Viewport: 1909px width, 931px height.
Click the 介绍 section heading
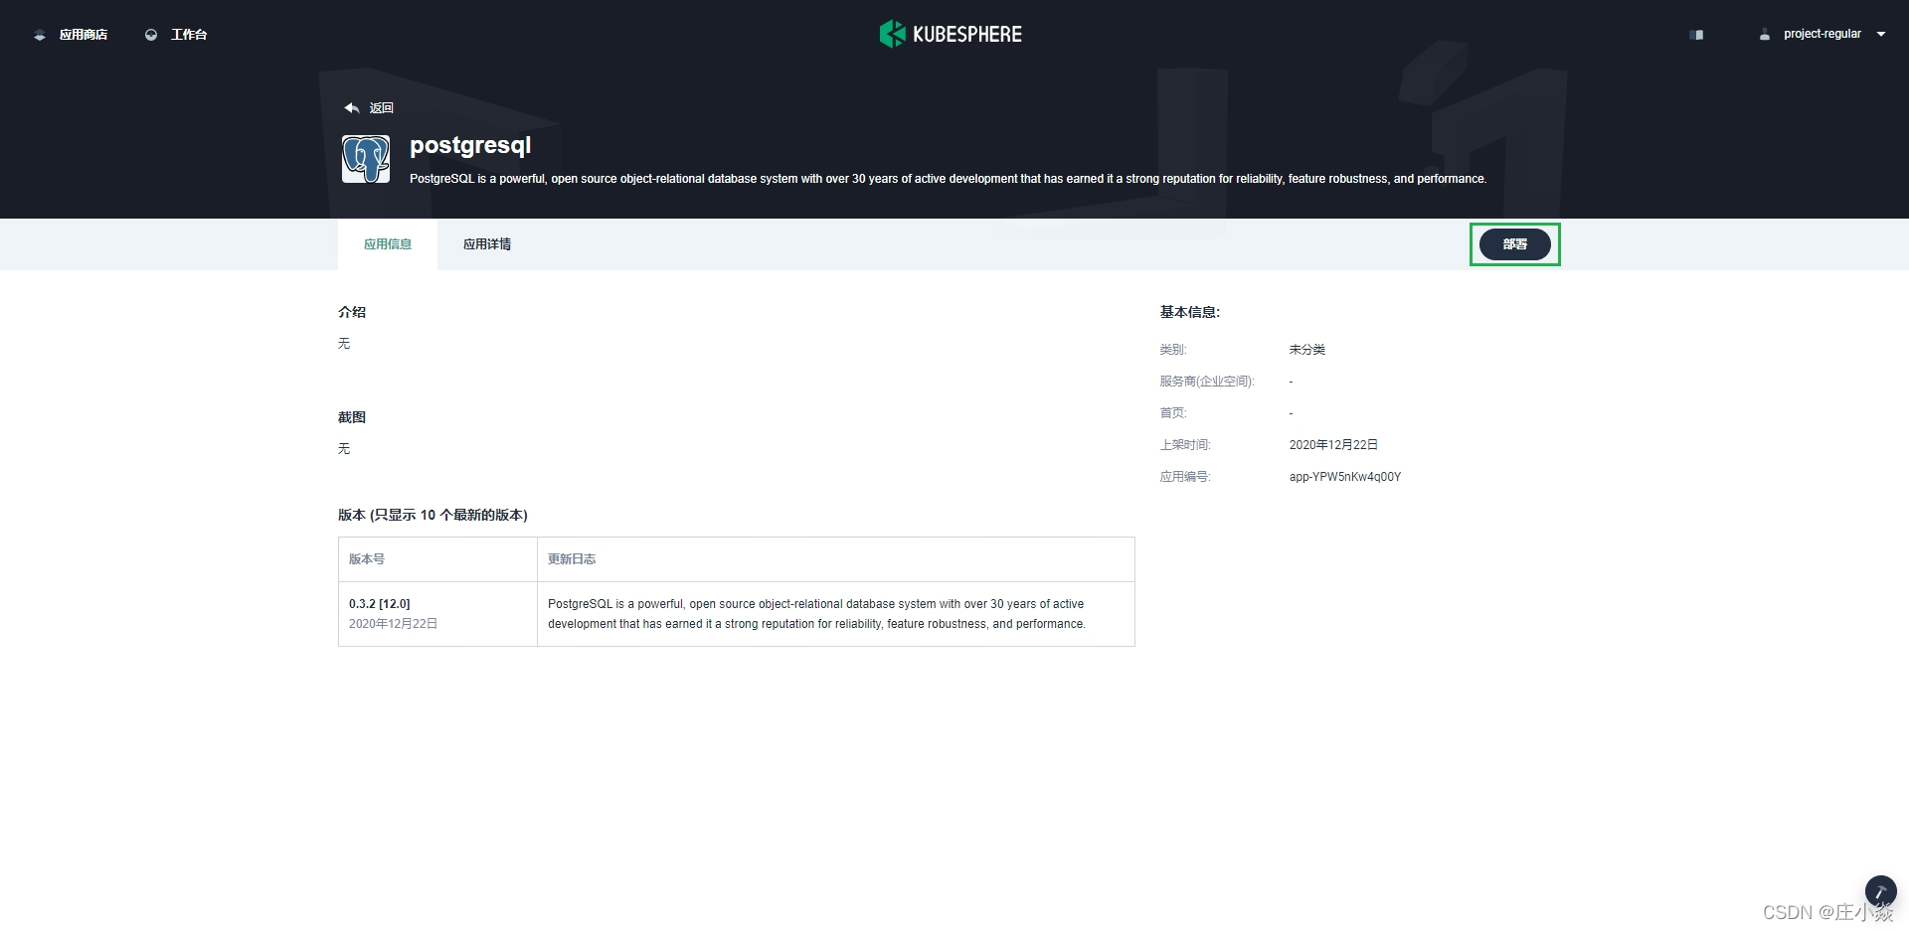tap(352, 312)
